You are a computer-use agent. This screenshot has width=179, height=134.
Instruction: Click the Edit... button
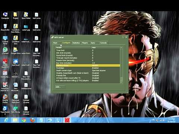tap(60, 87)
